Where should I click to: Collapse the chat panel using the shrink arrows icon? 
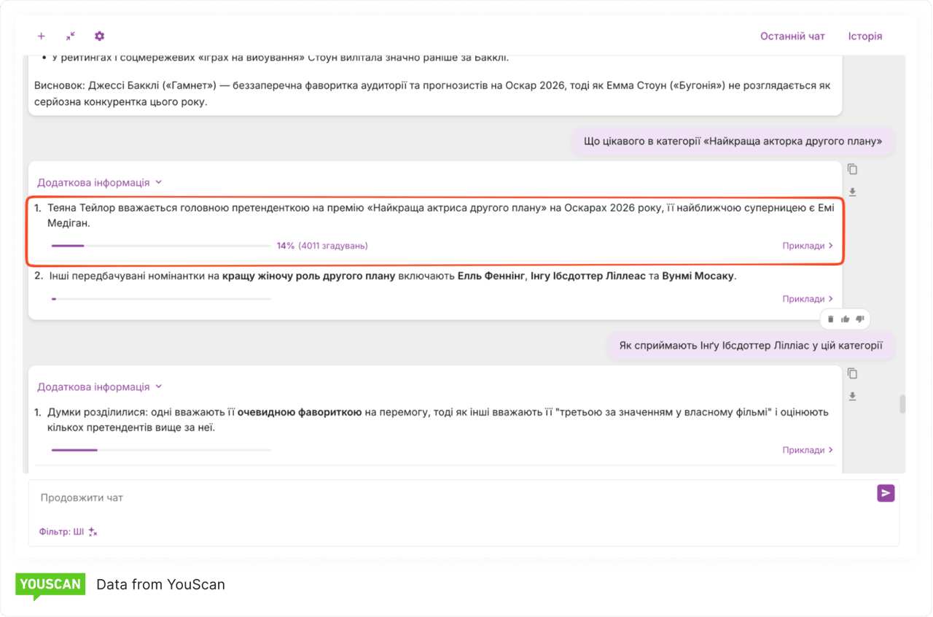[x=70, y=36]
